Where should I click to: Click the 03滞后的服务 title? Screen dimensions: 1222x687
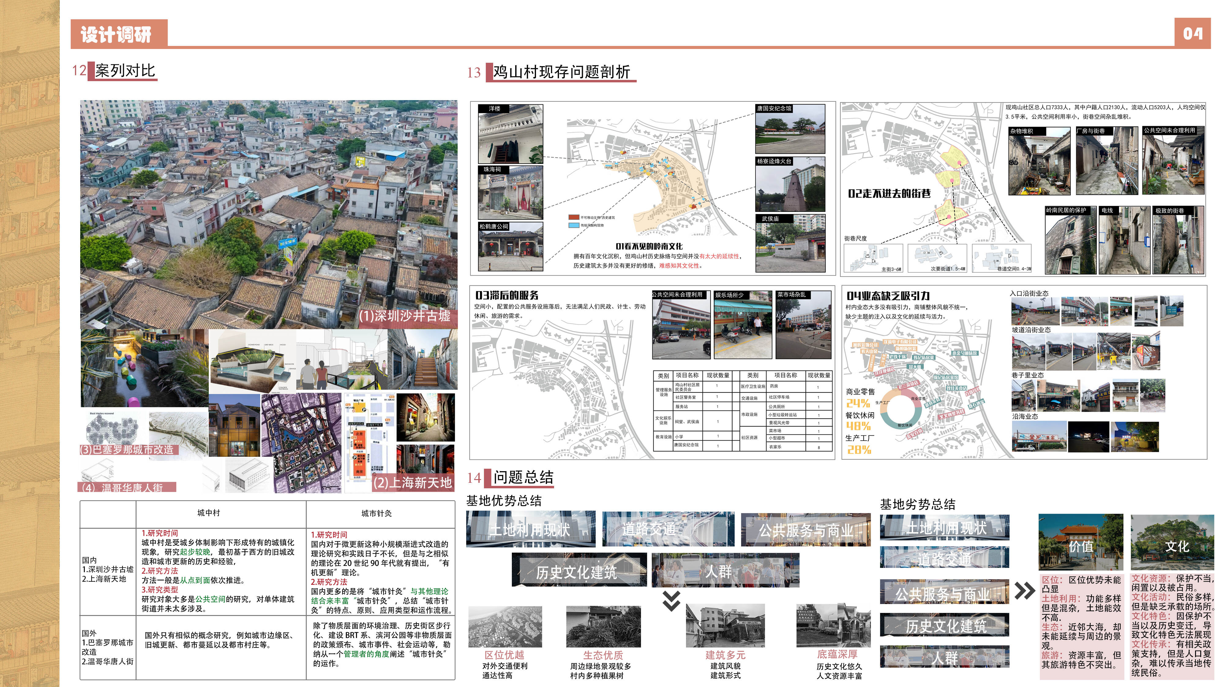507,295
